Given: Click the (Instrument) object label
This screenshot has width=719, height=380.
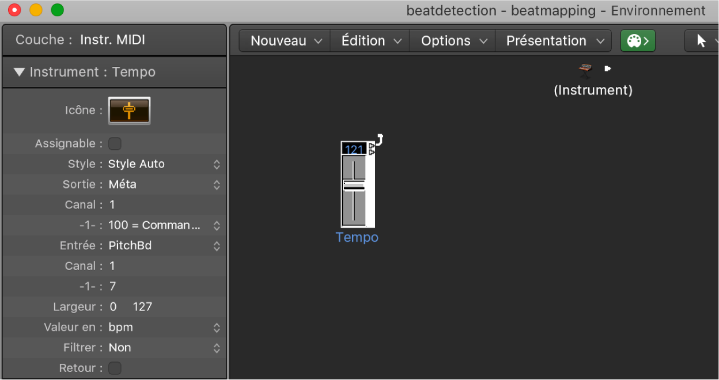Looking at the screenshot, I should (593, 90).
